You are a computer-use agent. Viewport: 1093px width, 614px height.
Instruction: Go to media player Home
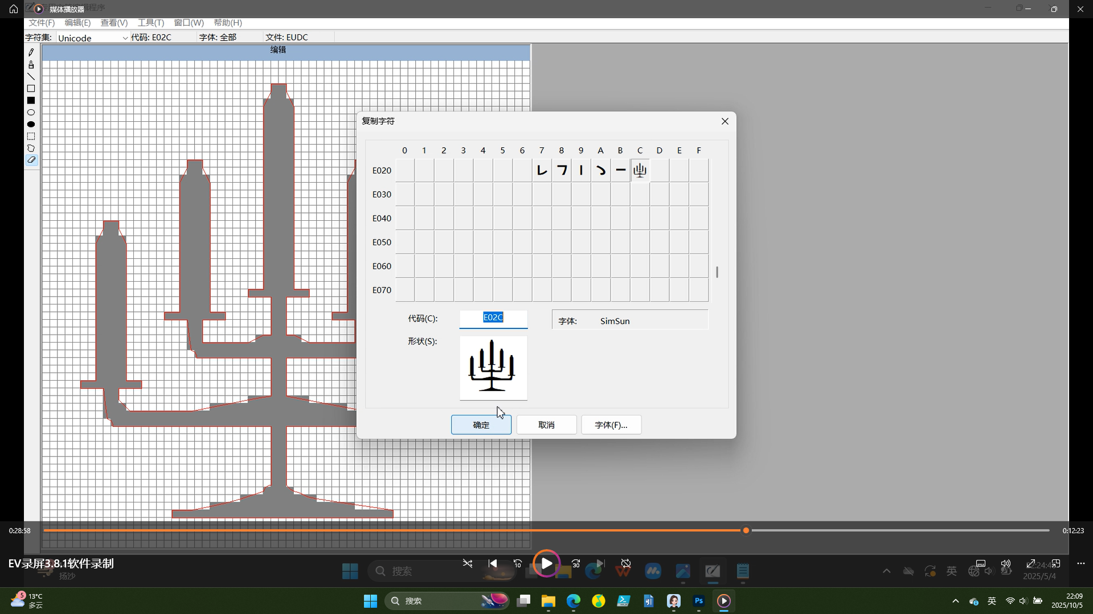point(14,9)
